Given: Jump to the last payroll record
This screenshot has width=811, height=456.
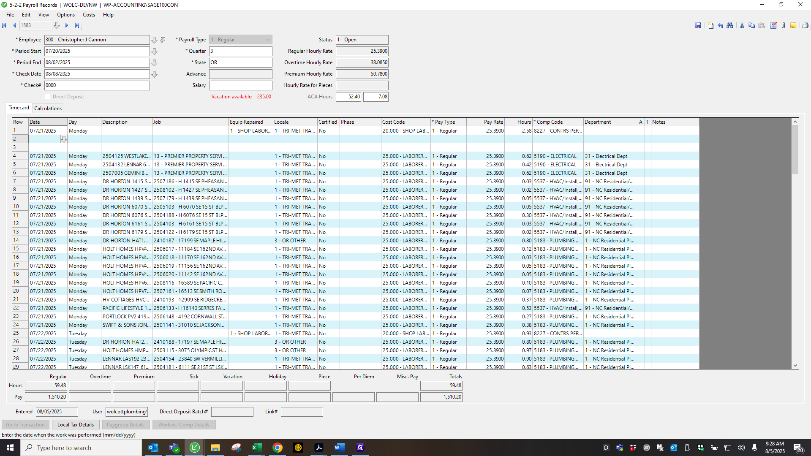Looking at the screenshot, I should click(77, 25).
